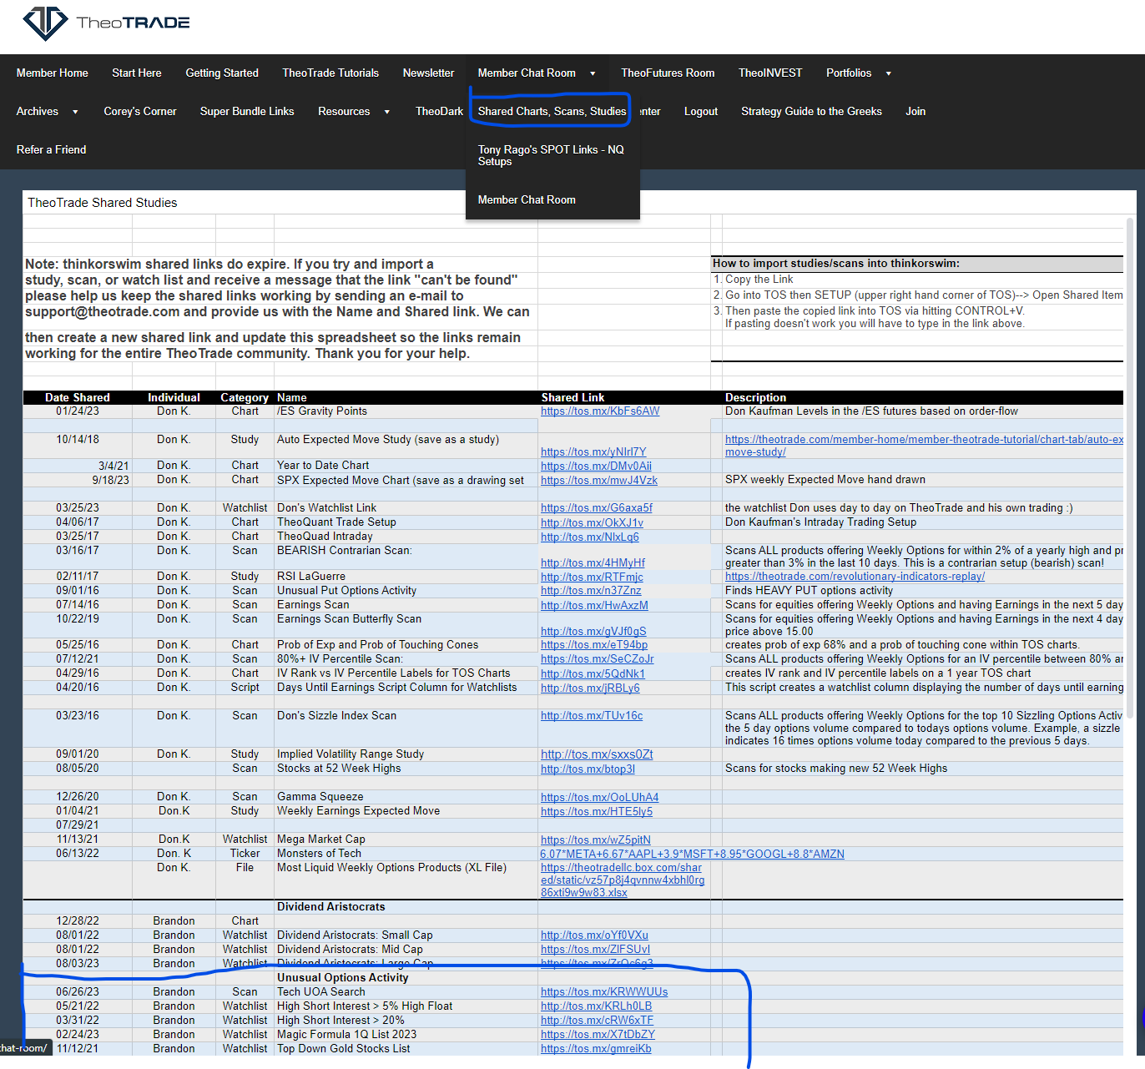Open Mega Market Cap watchlist link
The image size is (1145, 1069).
(x=596, y=840)
